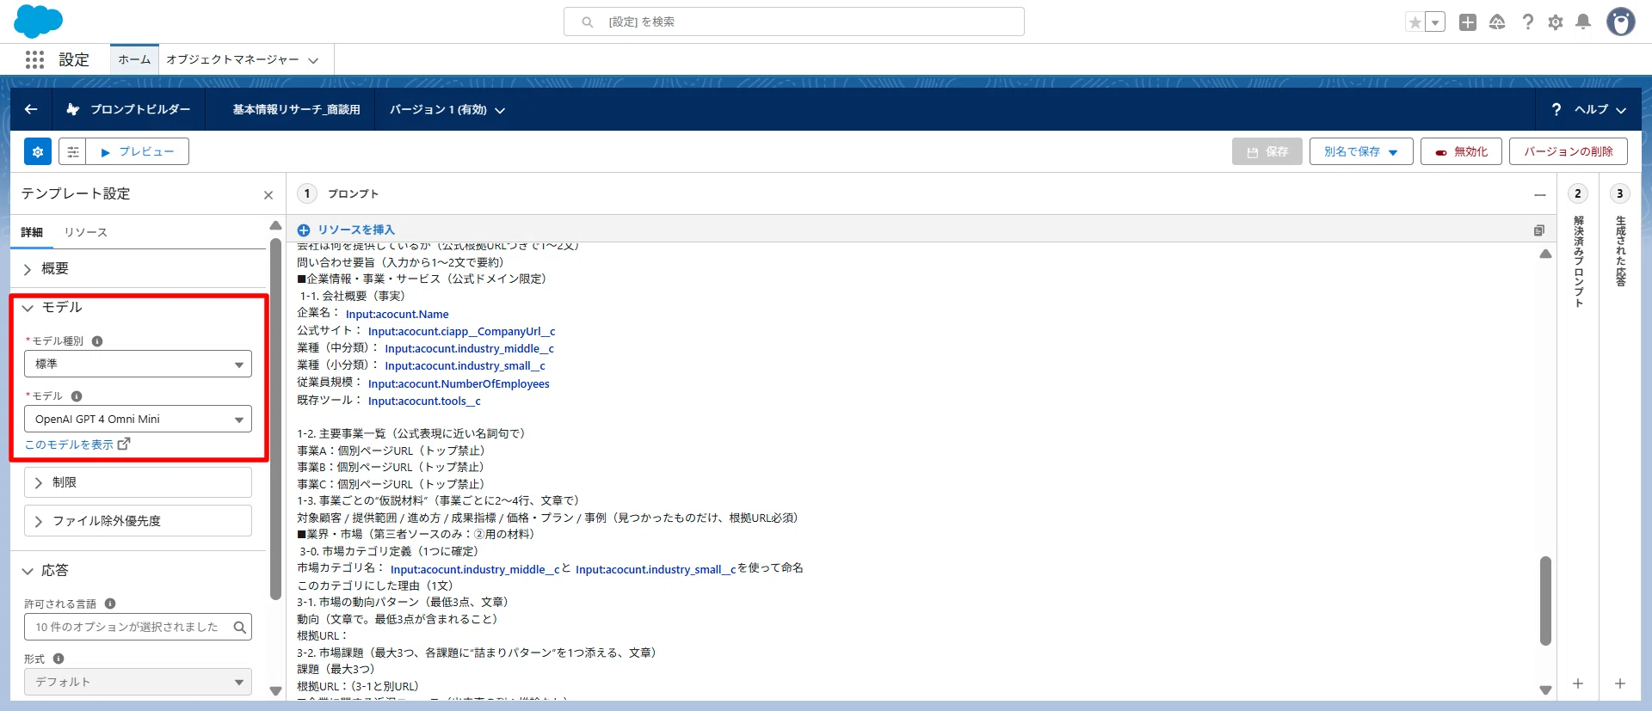Viewport: 1652px width, 711px height.
Task: Click info icon next to モデル種別
Action: 97,341
